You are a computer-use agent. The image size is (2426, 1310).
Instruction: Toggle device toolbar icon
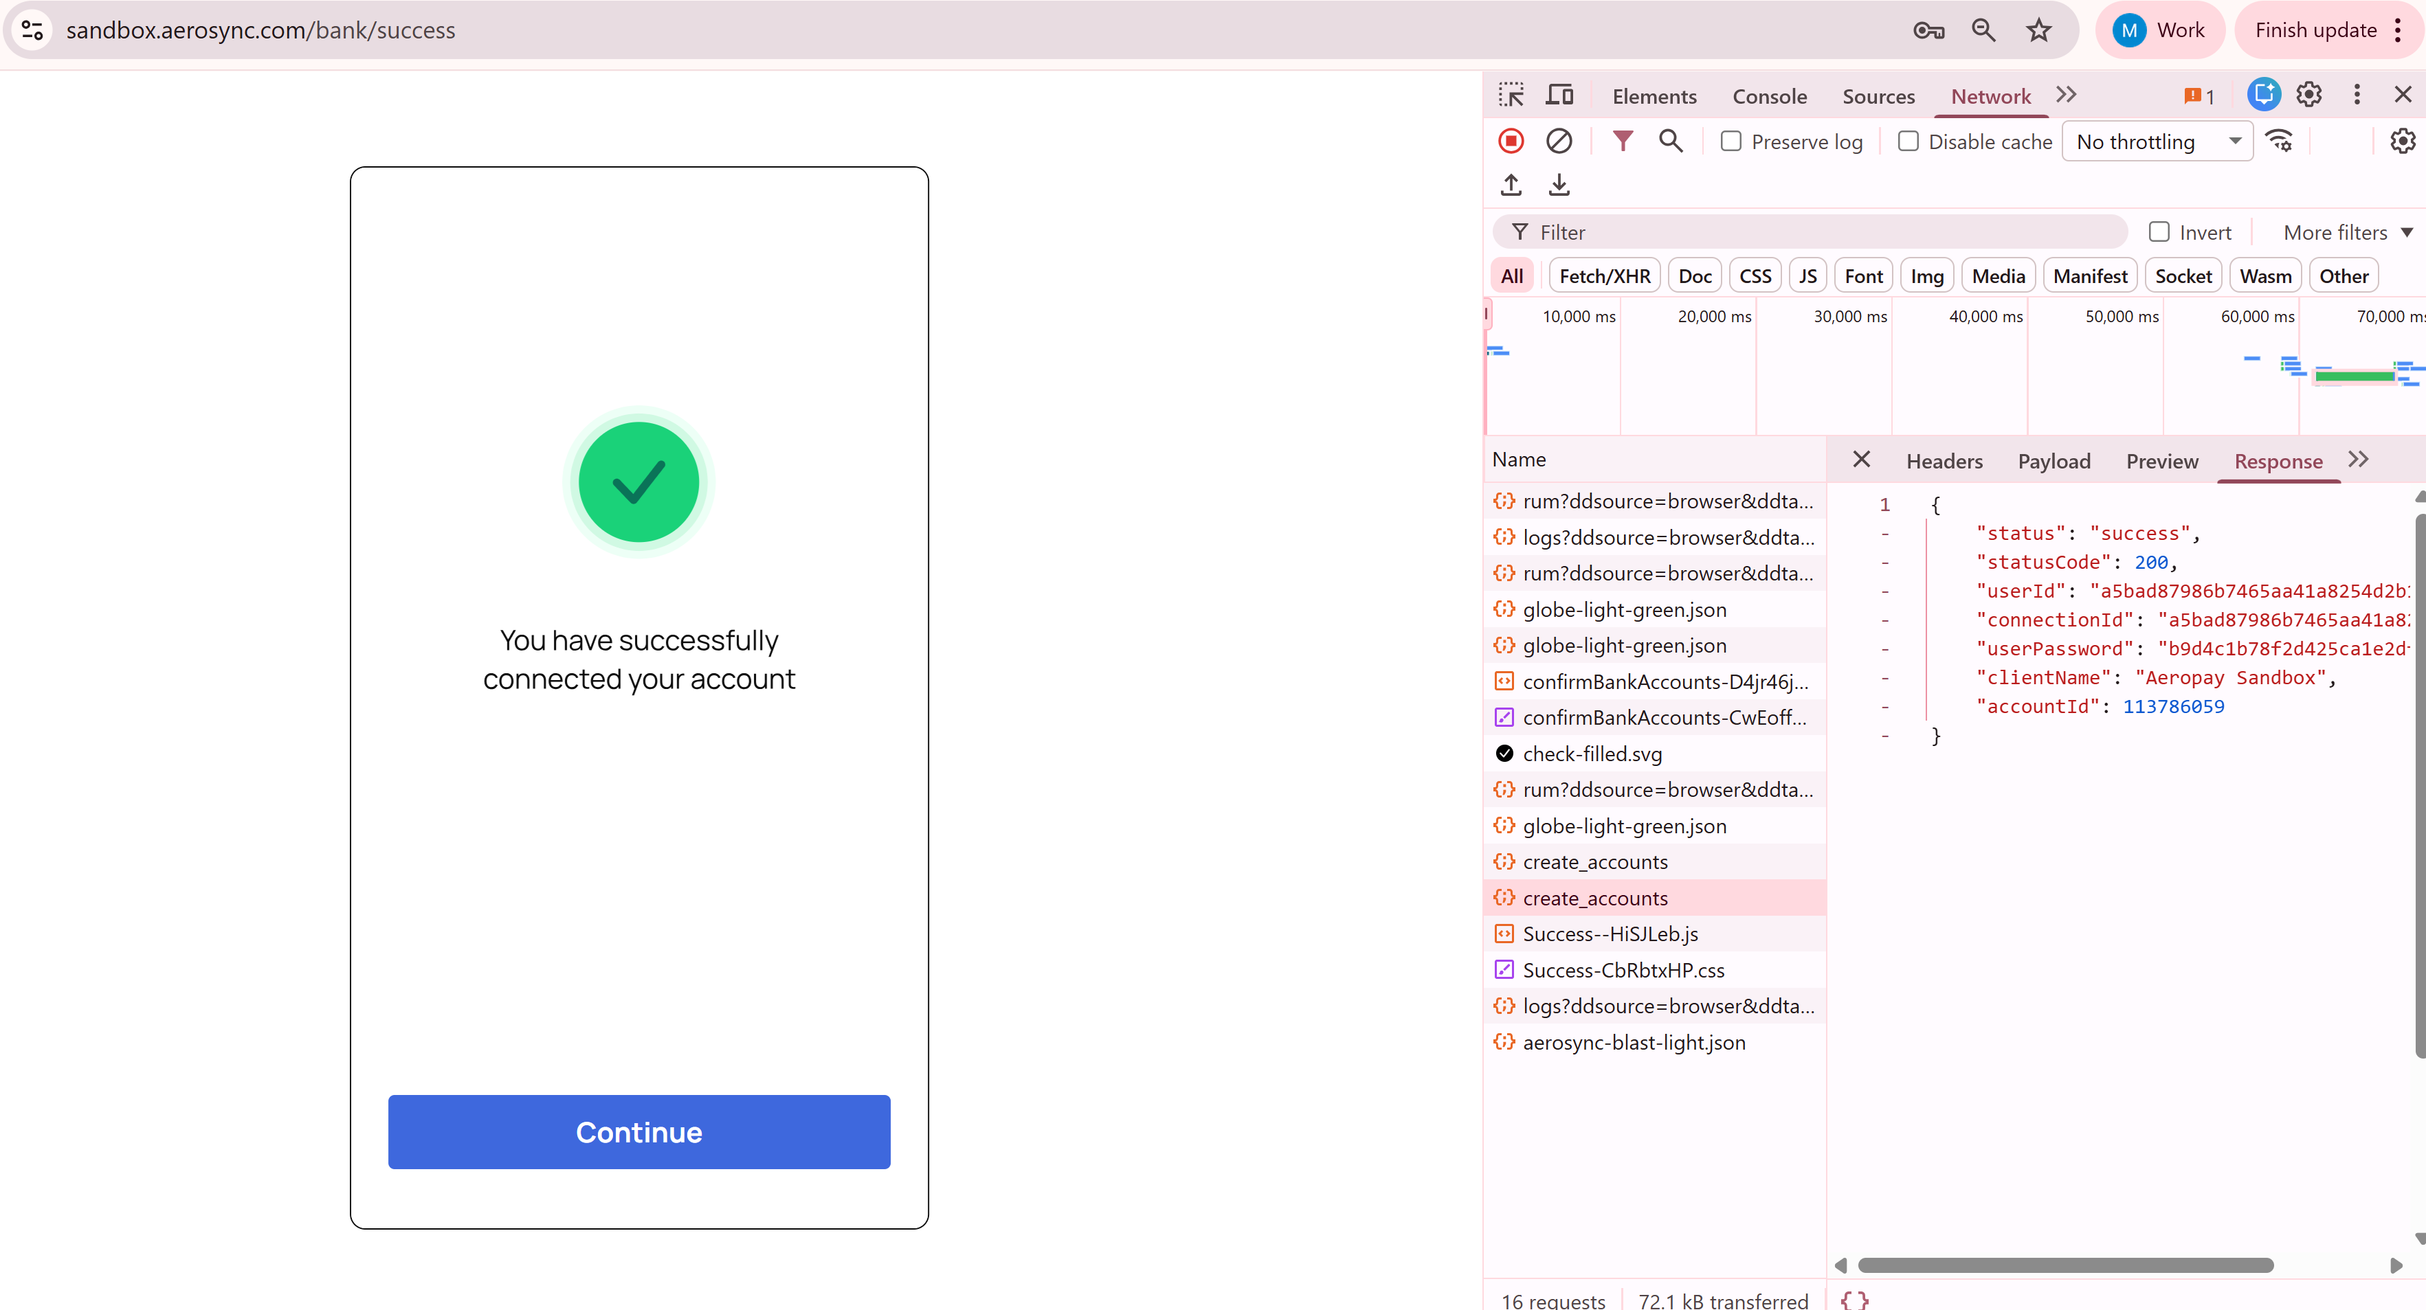pyautogui.click(x=1559, y=95)
